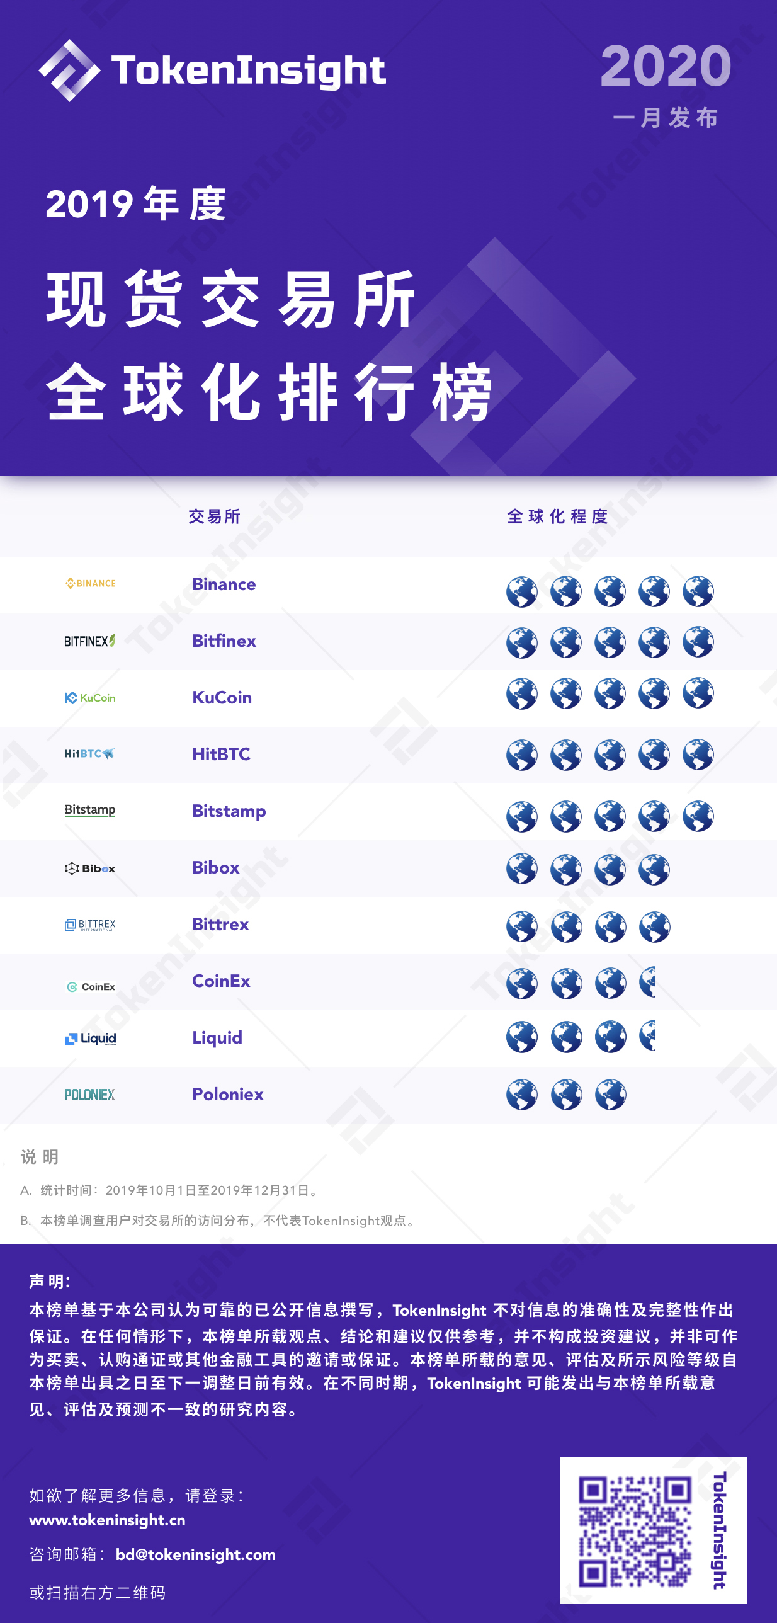Click the Bitstamp logo icon
Viewport: 777px width, 1623px height.
pos(90,810)
